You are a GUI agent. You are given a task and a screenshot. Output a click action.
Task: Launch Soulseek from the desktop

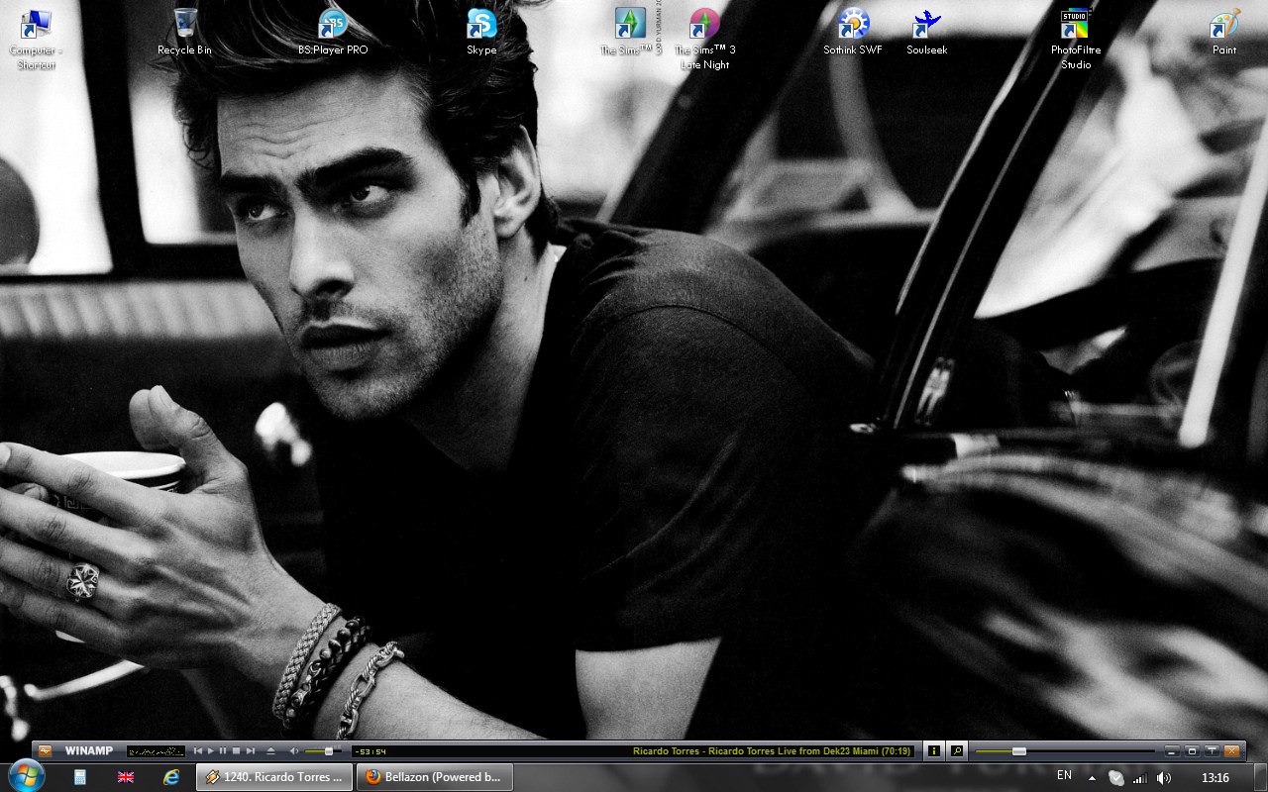926,24
